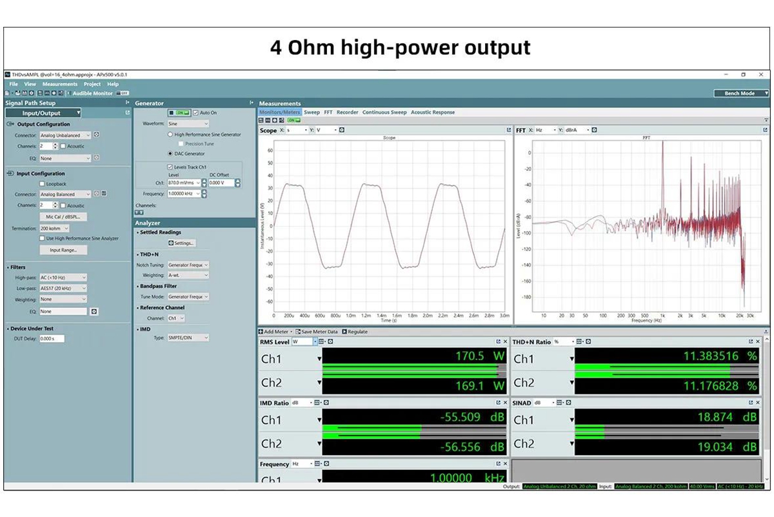Expand the Termination dropdown

coord(54,228)
